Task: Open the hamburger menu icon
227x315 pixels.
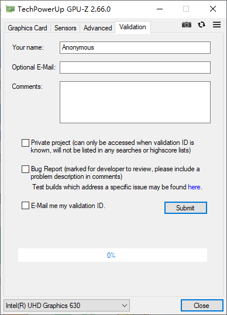Action: point(216,25)
